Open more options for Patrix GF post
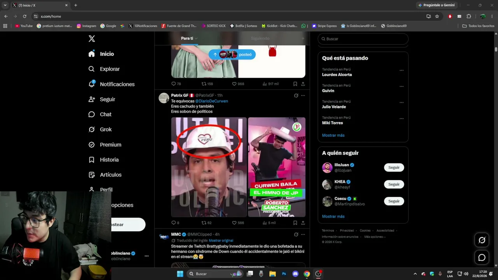This screenshot has width=498, height=280. 303,95
